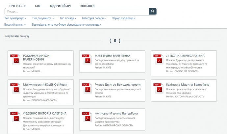227x134 pixels.
Task: Expand the Тип документу filter
Action: (43, 18)
